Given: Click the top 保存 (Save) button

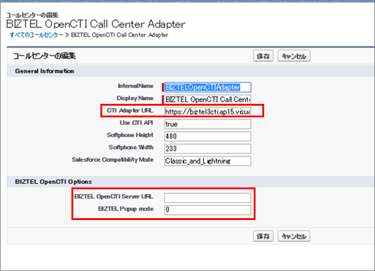Looking at the screenshot, I should 263,56.
